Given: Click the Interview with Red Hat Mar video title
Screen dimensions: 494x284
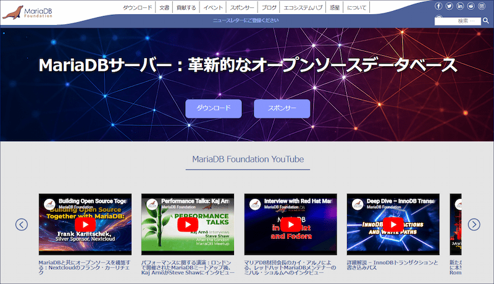Looking at the screenshot, I should 298,201.
